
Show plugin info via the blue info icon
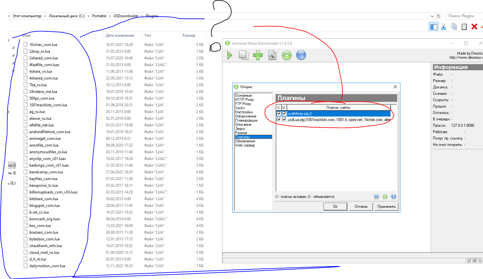[394, 197]
